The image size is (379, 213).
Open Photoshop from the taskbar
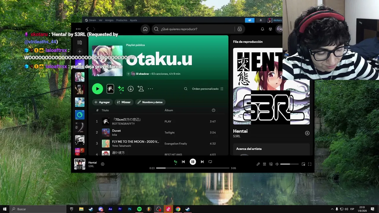(x=130, y=209)
